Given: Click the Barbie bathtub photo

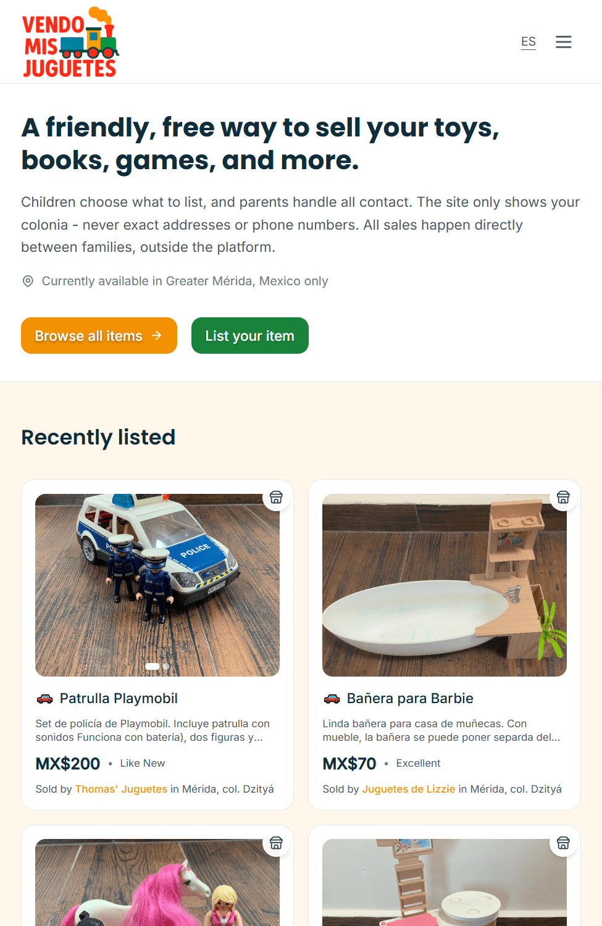Looking at the screenshot, I should [x=445, y=585].
